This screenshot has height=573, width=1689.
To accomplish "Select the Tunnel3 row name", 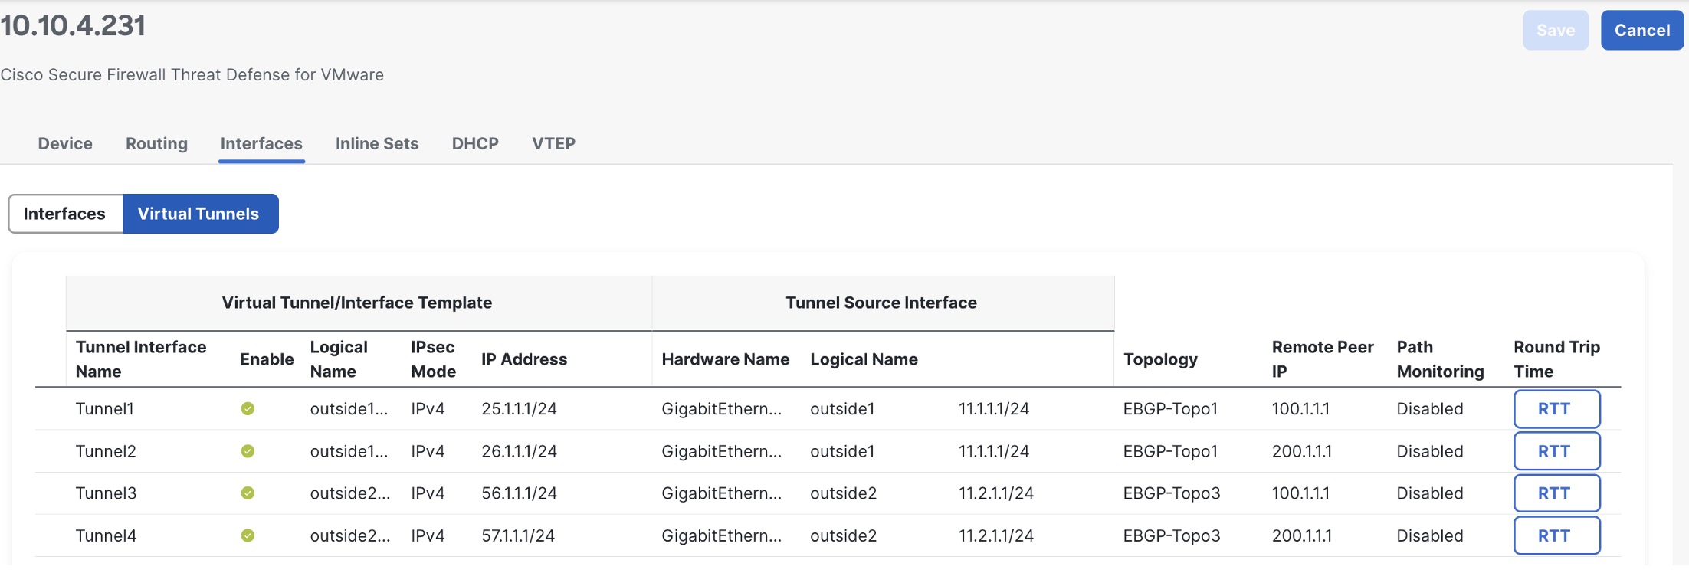I will pyautogui.click(x=106, y=493).
